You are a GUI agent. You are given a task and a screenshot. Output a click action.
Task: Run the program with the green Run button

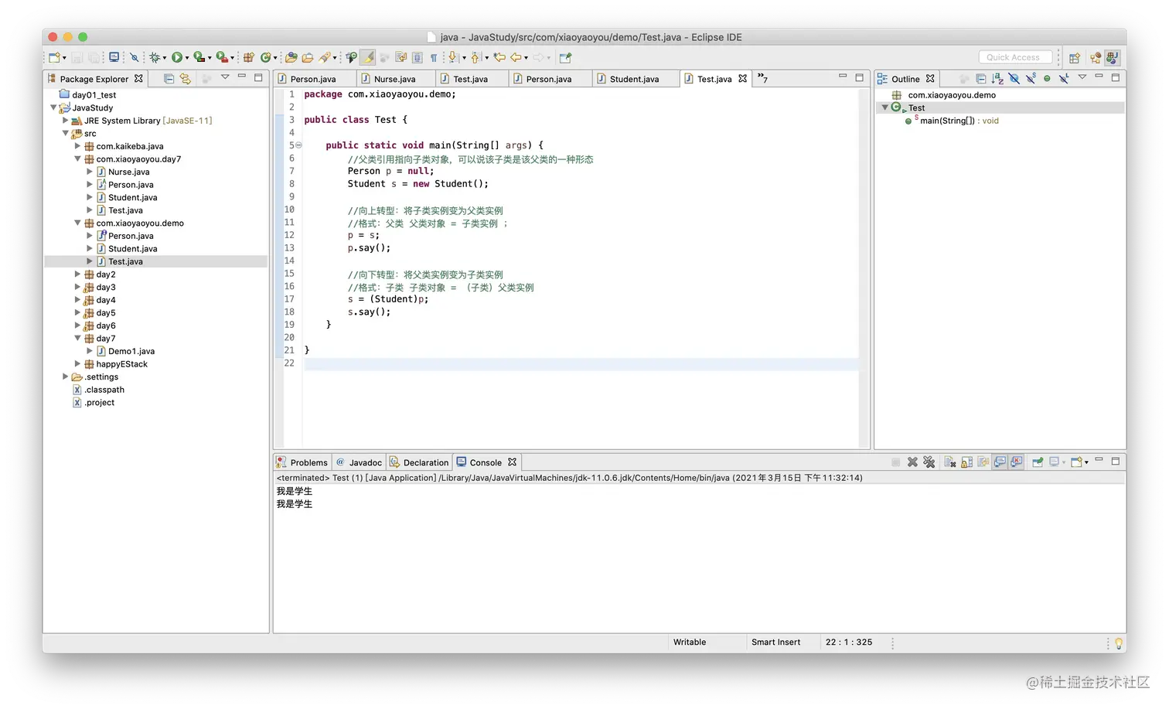[177, 57]
